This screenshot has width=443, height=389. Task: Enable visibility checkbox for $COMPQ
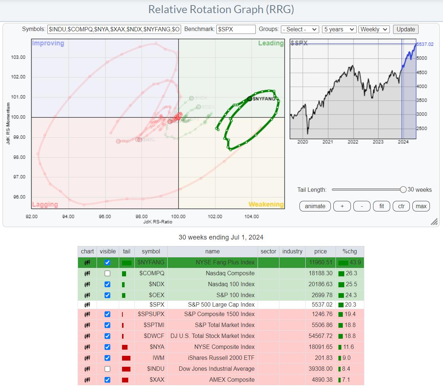pyautogui.click(x=107, y=273)
